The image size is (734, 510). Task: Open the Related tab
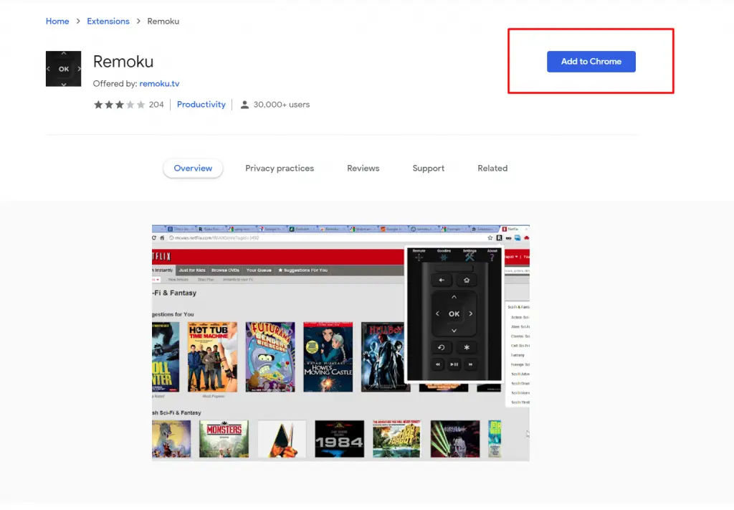pyautogui.click(x=492, y=168)
